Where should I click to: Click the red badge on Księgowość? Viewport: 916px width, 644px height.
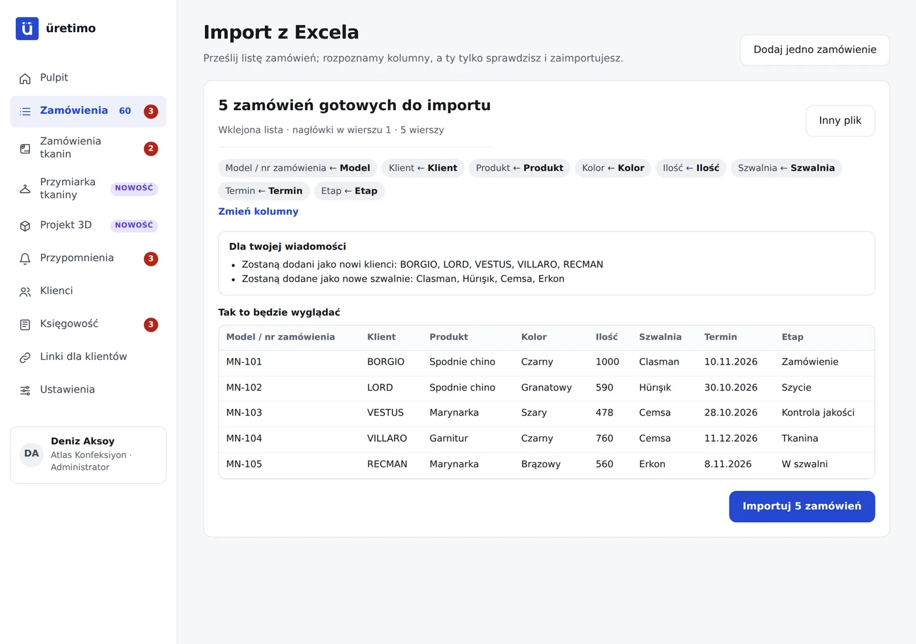(x=150, y=325)
